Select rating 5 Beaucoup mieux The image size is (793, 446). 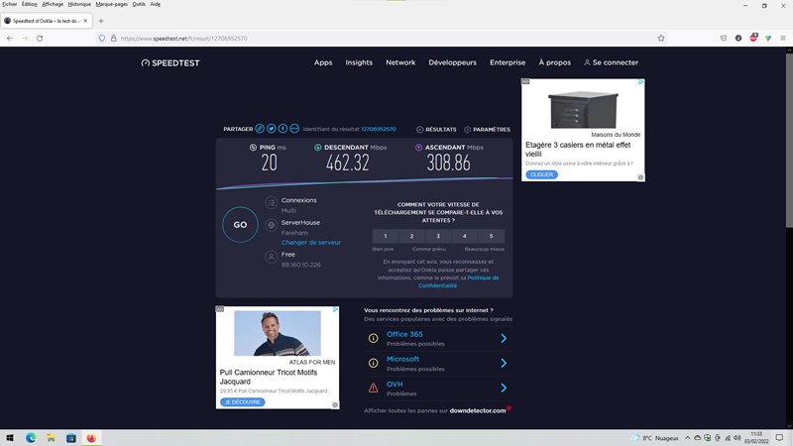[491, 236]
